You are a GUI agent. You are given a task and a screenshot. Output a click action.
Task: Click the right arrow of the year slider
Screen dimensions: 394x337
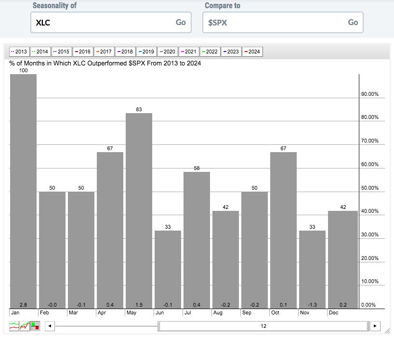[x=375, y=326]
